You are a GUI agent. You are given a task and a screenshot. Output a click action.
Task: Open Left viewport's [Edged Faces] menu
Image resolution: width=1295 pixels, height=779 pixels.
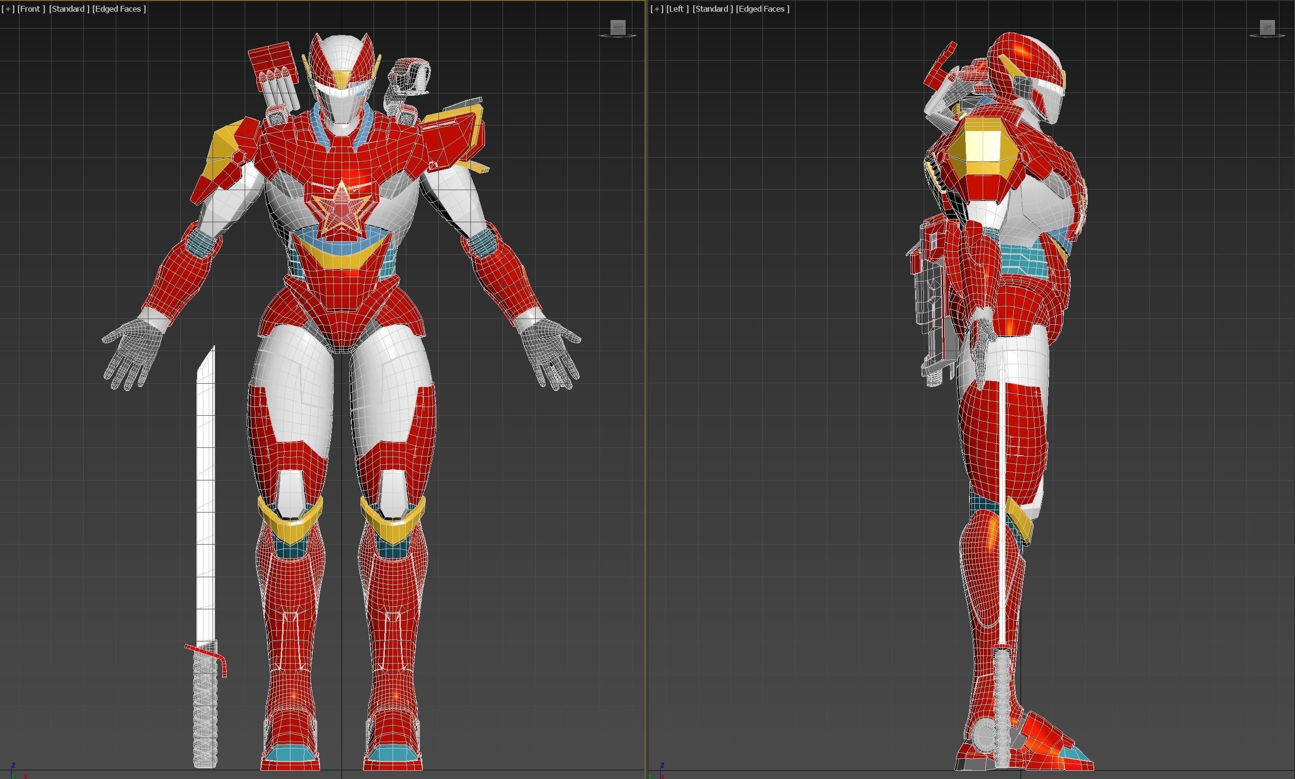[762, 9]
